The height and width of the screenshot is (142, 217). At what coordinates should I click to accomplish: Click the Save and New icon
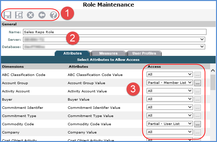point(19,15)
